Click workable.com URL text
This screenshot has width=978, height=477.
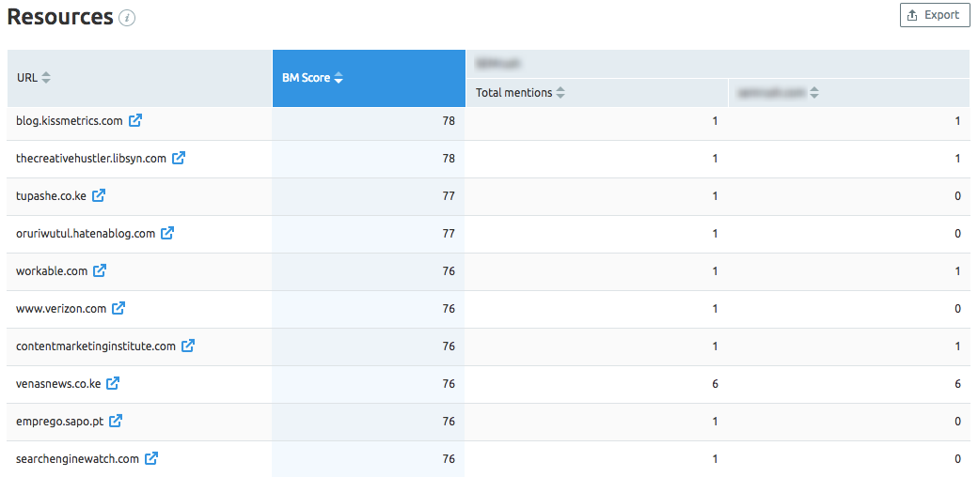52,270
